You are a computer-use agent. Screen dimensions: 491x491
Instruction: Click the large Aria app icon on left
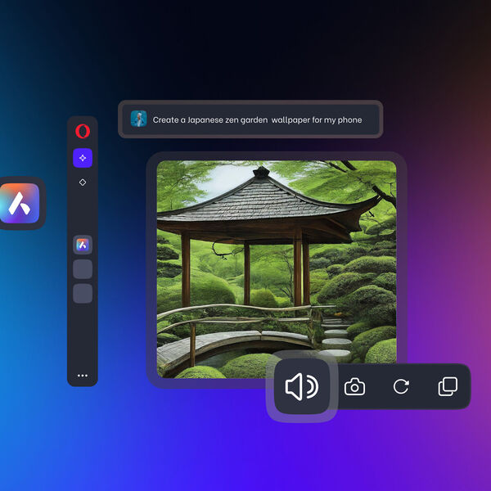(20, 204)
